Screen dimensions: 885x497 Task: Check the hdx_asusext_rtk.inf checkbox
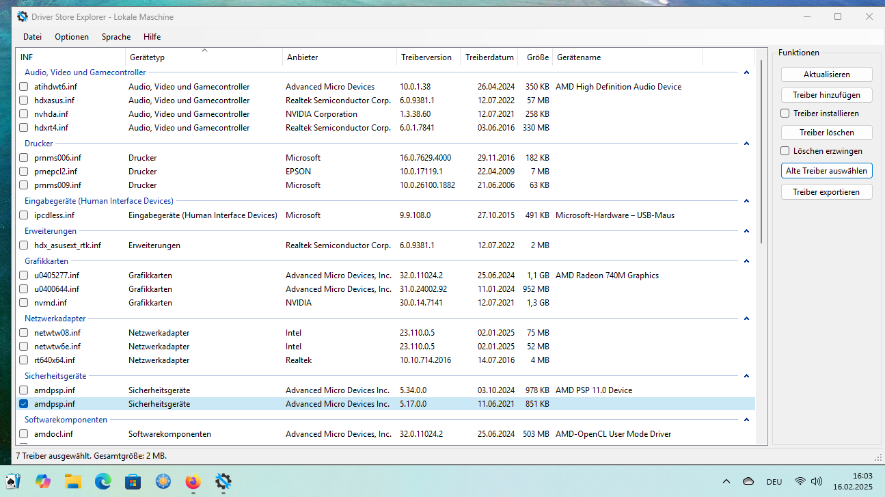pyautogui.click(x=24, y=245)
